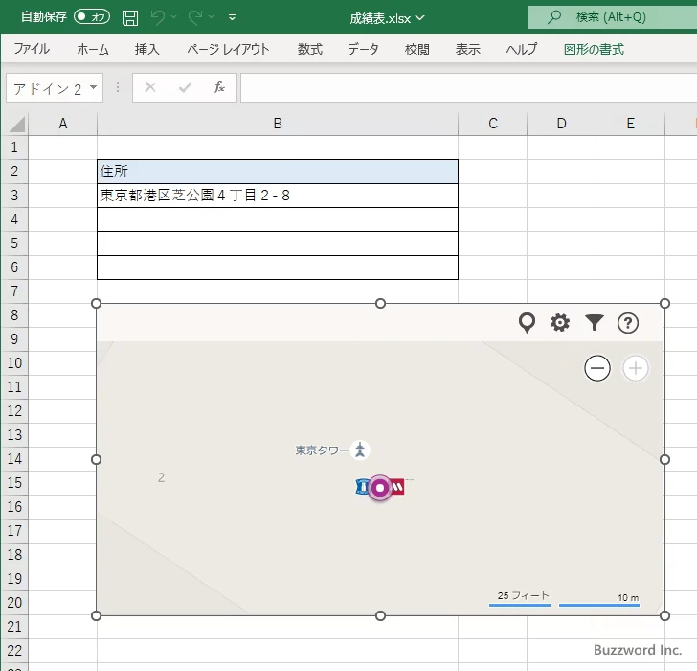
Task: Click the 東京都港区芝公園４丁目２-８ cell
Action: (278, 196)
